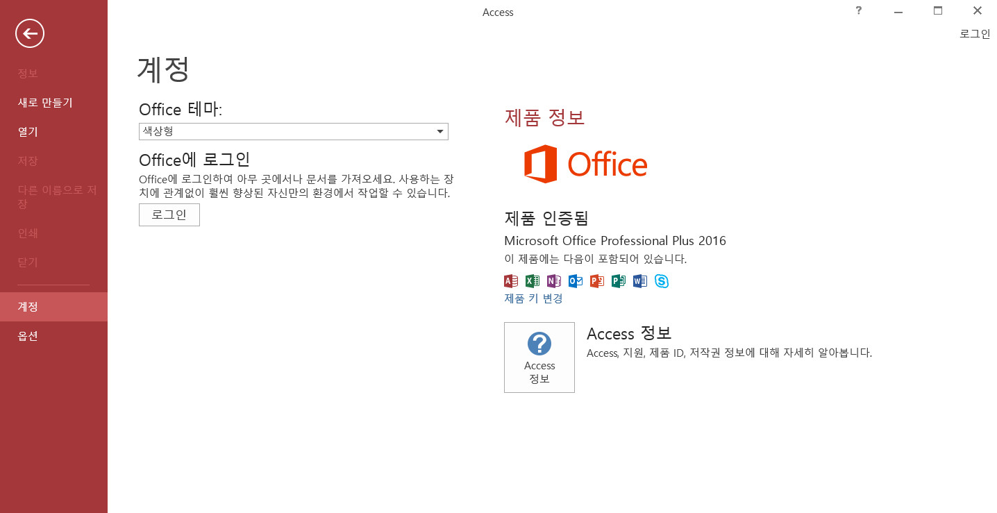Click the 제품 키 변경 link
Image resolution: width=997 pixels, height=513 pixels.
coord(533,298)
